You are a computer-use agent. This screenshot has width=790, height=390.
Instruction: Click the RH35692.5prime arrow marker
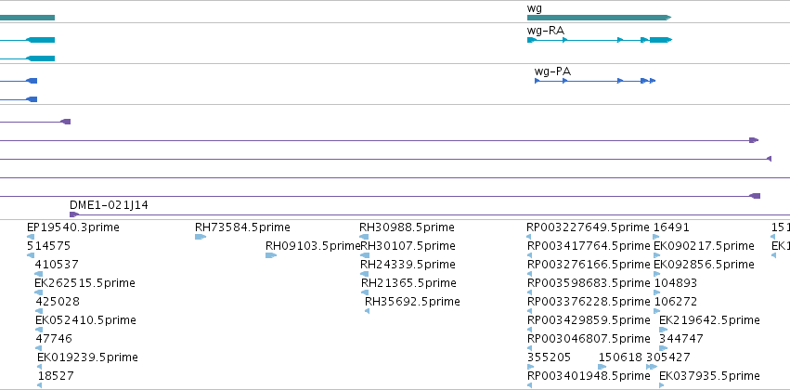pyautogui.click(x=368, y=311)
